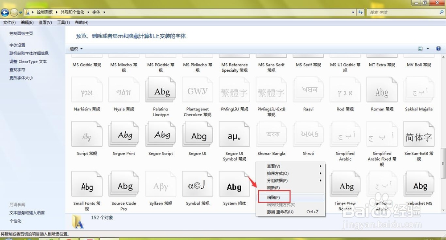
Task: Select the Times New Roman font icon
Action: click(x=345, y=184)
